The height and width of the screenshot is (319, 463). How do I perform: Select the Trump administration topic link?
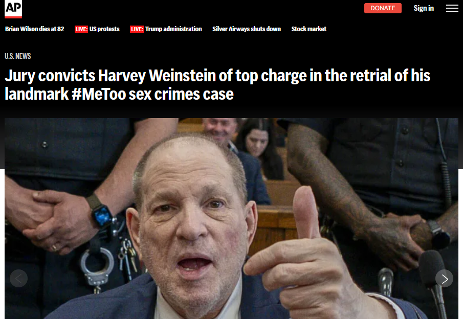173,29
